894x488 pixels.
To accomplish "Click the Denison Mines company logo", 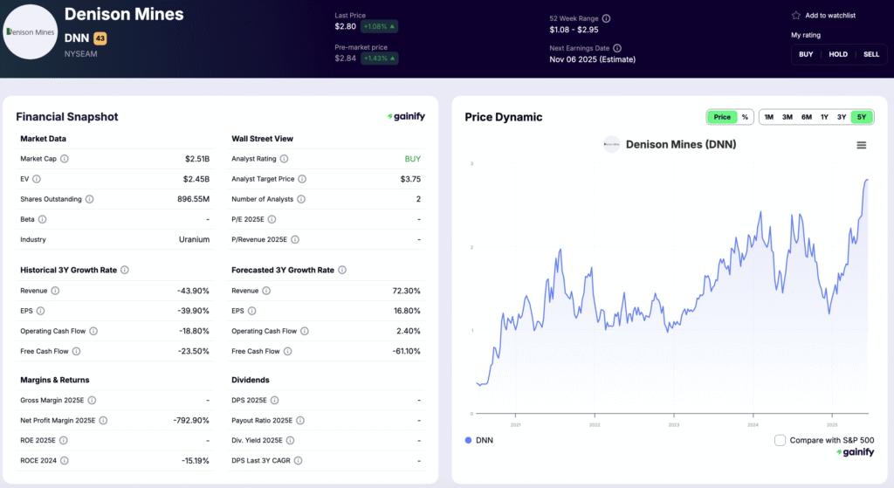I will point(31,32).
